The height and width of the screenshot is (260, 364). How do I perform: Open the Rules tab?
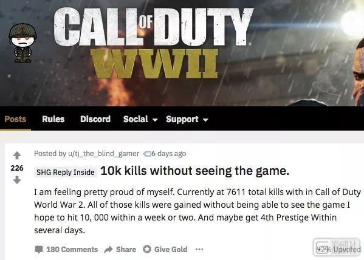[53, 119]
